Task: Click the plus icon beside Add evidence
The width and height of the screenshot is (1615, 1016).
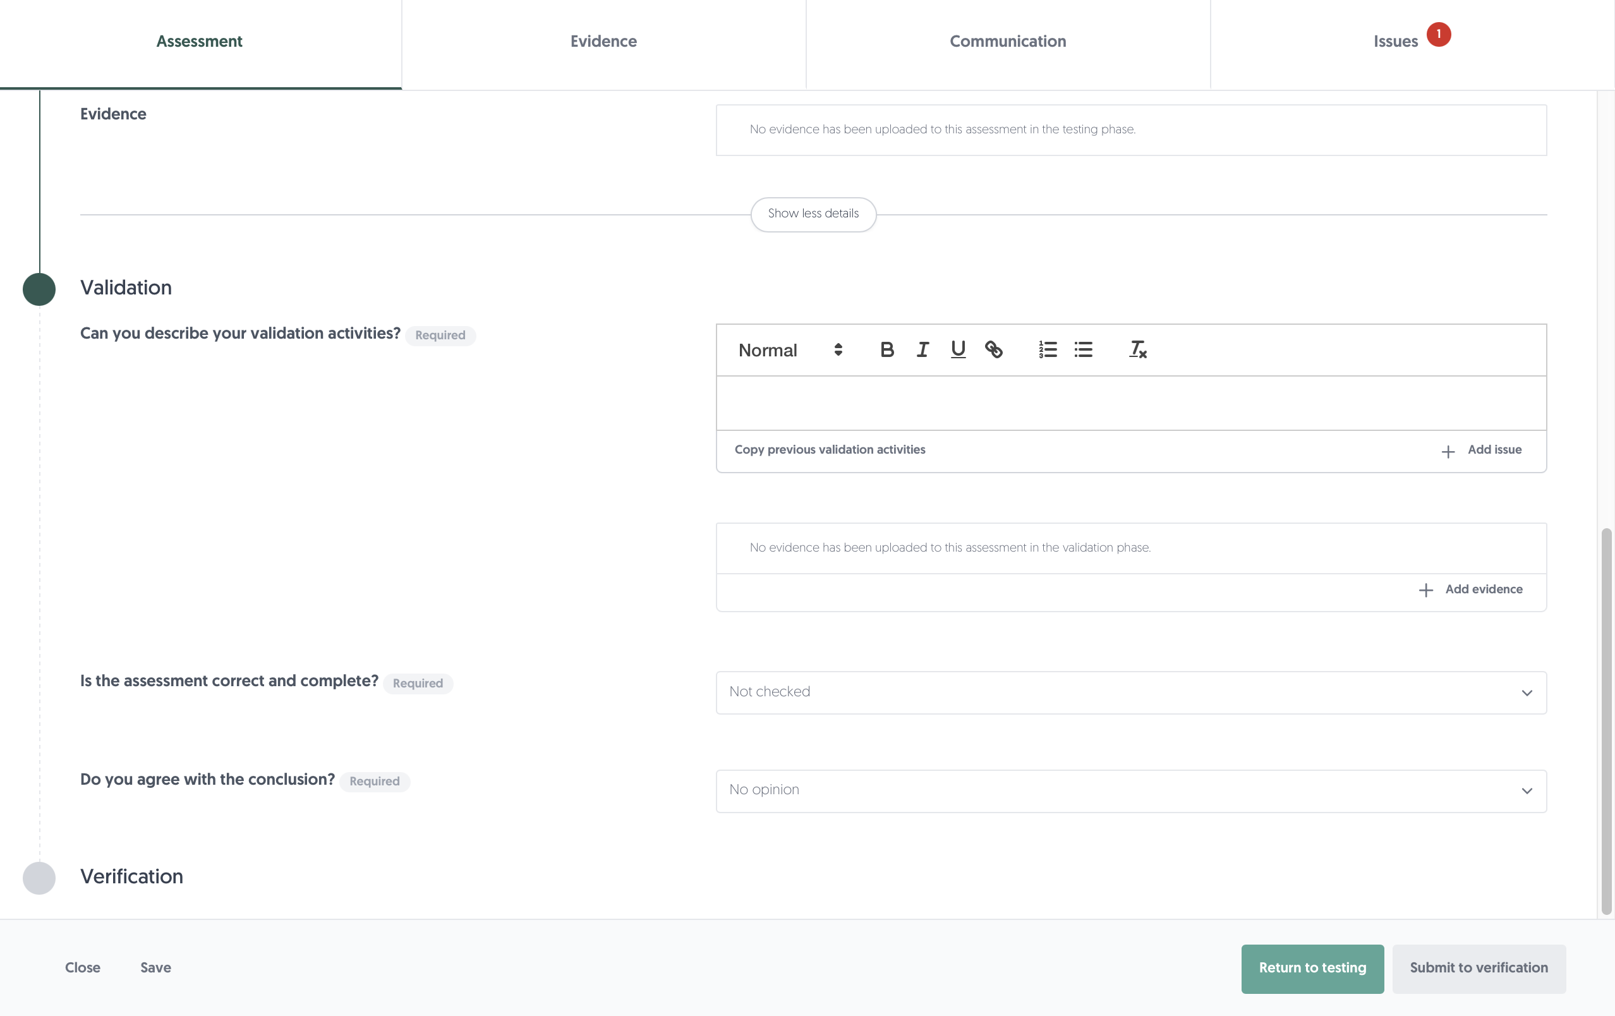Action: pyautogui.click(x=1426, y=590)
